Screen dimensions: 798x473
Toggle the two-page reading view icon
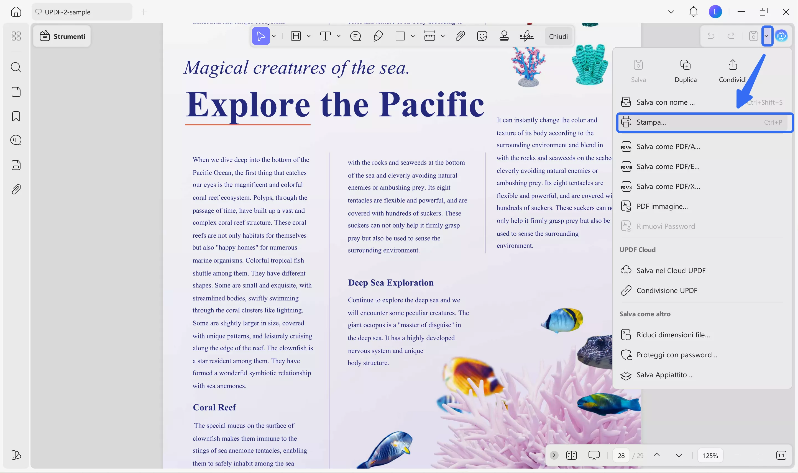click(x=572, y=455)
